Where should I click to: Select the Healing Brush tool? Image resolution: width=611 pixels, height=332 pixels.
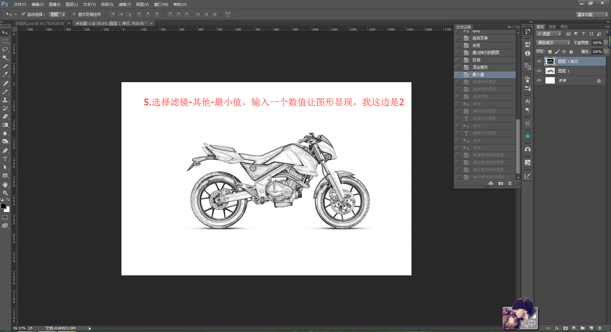[5, 84]
